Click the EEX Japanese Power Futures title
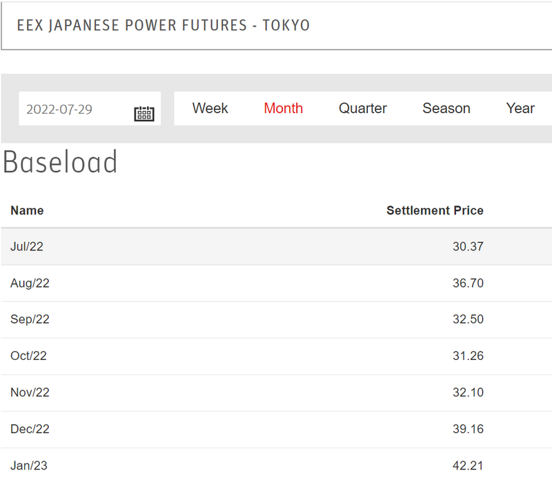552x482 pixels. 164,26
